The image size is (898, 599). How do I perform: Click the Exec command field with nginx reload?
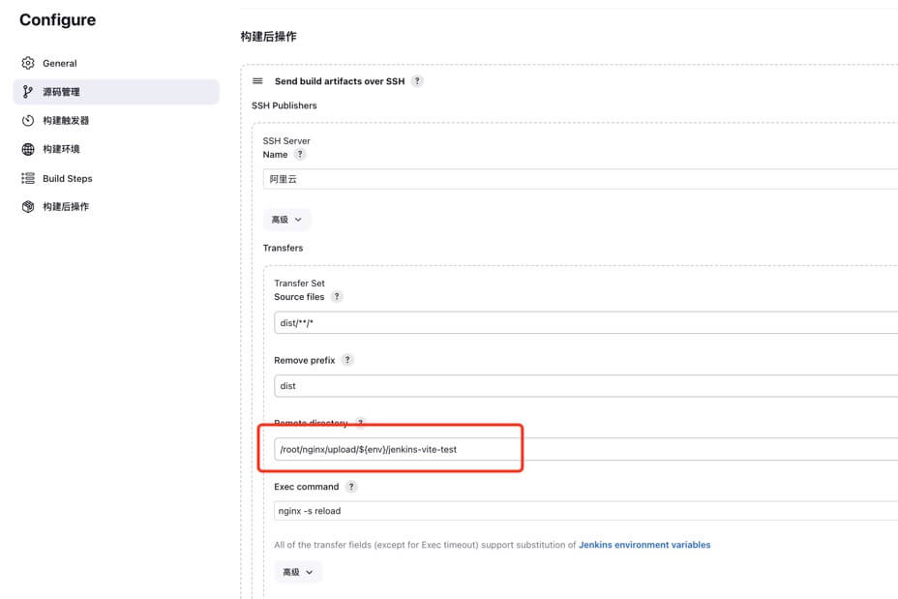[x=581, y=511]
